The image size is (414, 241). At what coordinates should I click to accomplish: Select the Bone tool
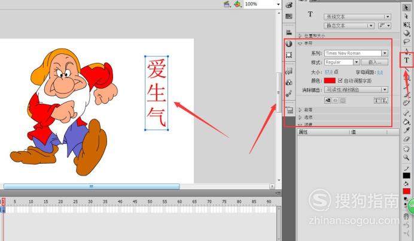pyautogui.click(x=407, y=113)
